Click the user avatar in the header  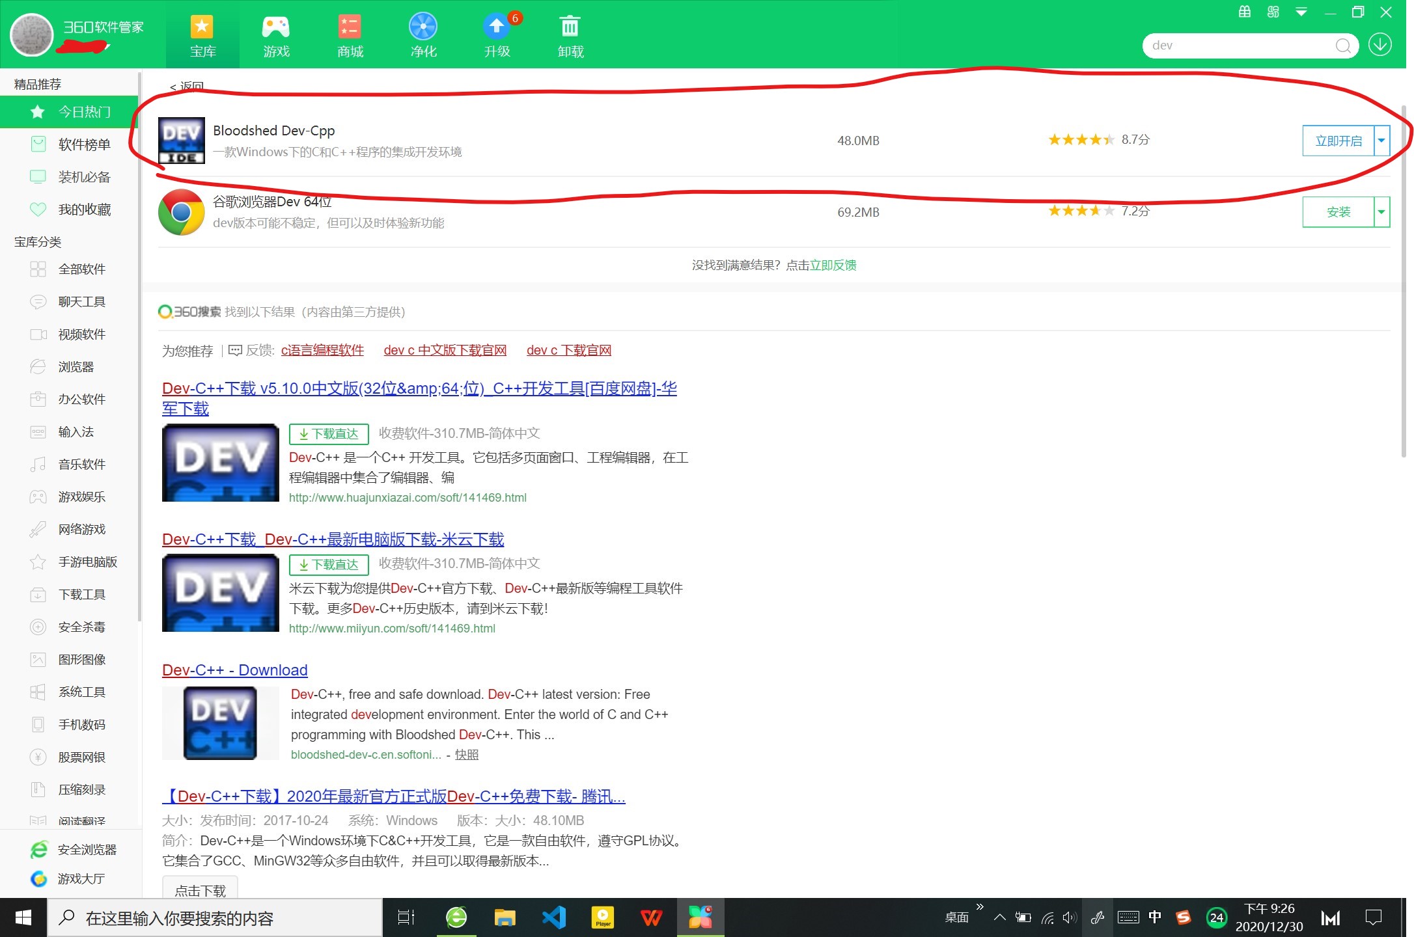(x=31, y=34)
